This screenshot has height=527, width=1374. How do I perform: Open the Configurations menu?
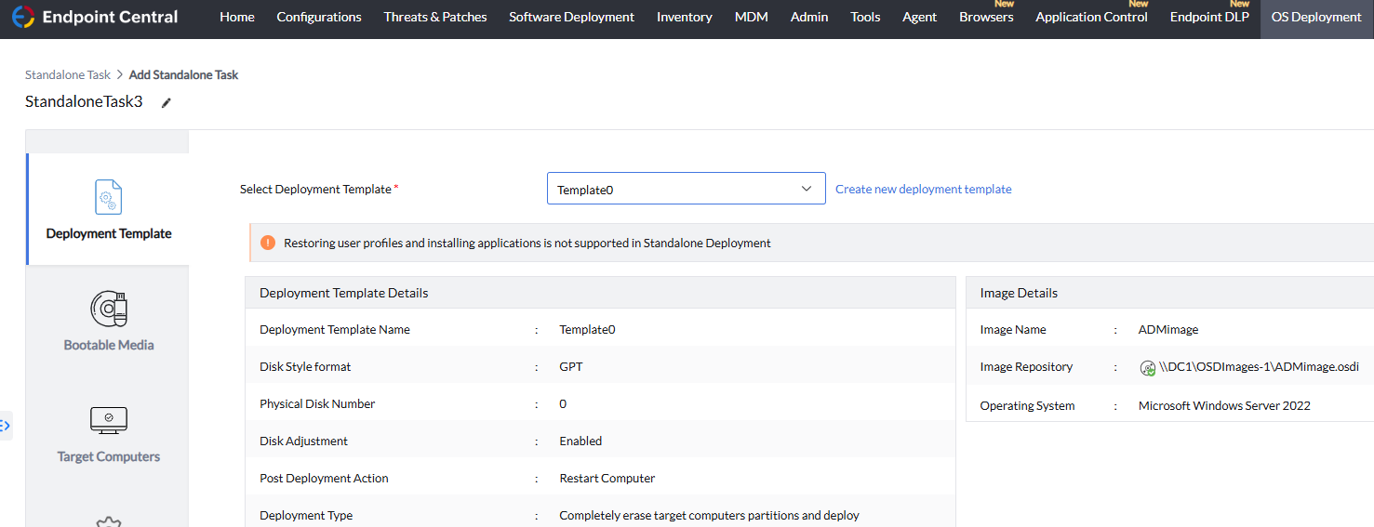pyautogui.click(x=319, y=17)
